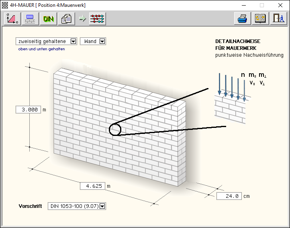Click the masonry brick wall toolbar icon
The width and height of the screenshot is (290, 228).
coord(30,19)
